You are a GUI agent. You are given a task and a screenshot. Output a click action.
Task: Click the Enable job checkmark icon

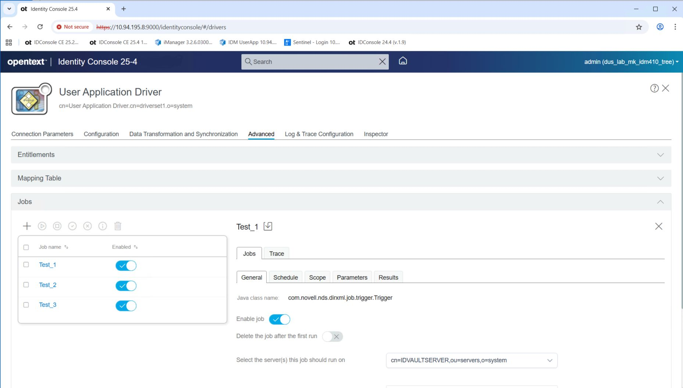pyautogui.click(x=72, y=226)
